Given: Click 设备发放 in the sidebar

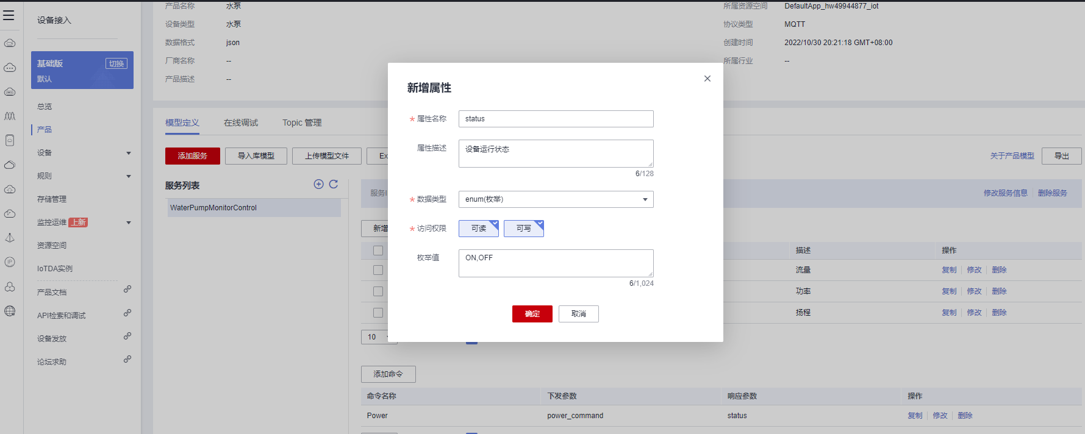Looking at the screenshot, I should pyautogui.click(x=52, y=339).
